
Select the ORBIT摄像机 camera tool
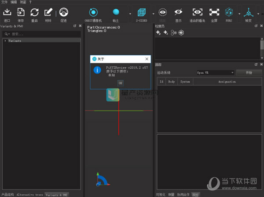pyautogui.click(x=93, y=13)
